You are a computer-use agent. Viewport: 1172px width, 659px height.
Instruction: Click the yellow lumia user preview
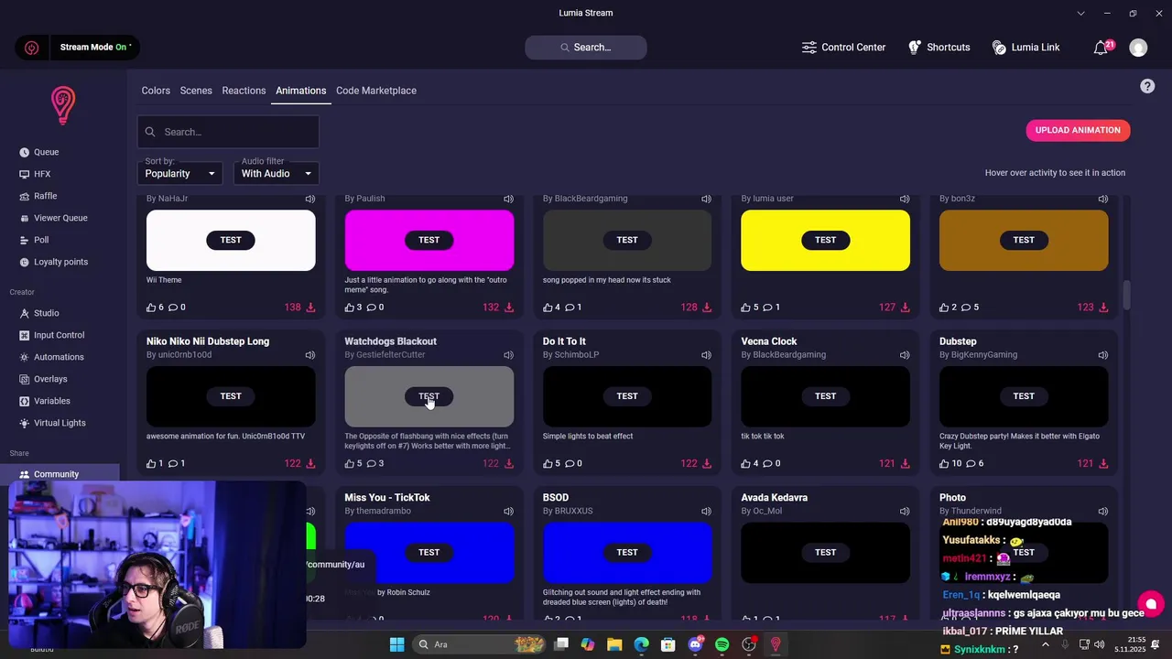point(825,240)
